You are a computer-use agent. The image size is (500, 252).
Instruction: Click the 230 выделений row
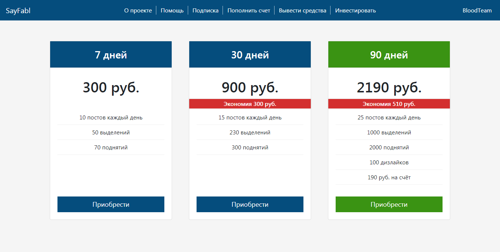[250, 133]
